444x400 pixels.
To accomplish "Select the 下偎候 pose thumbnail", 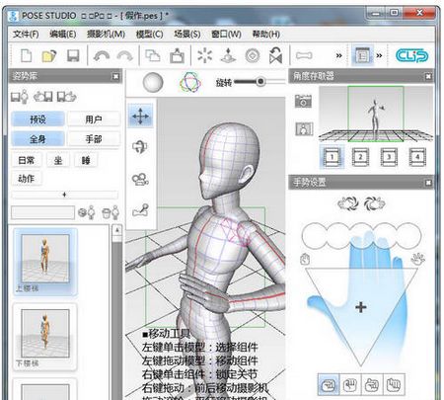I will coord(45,337).
